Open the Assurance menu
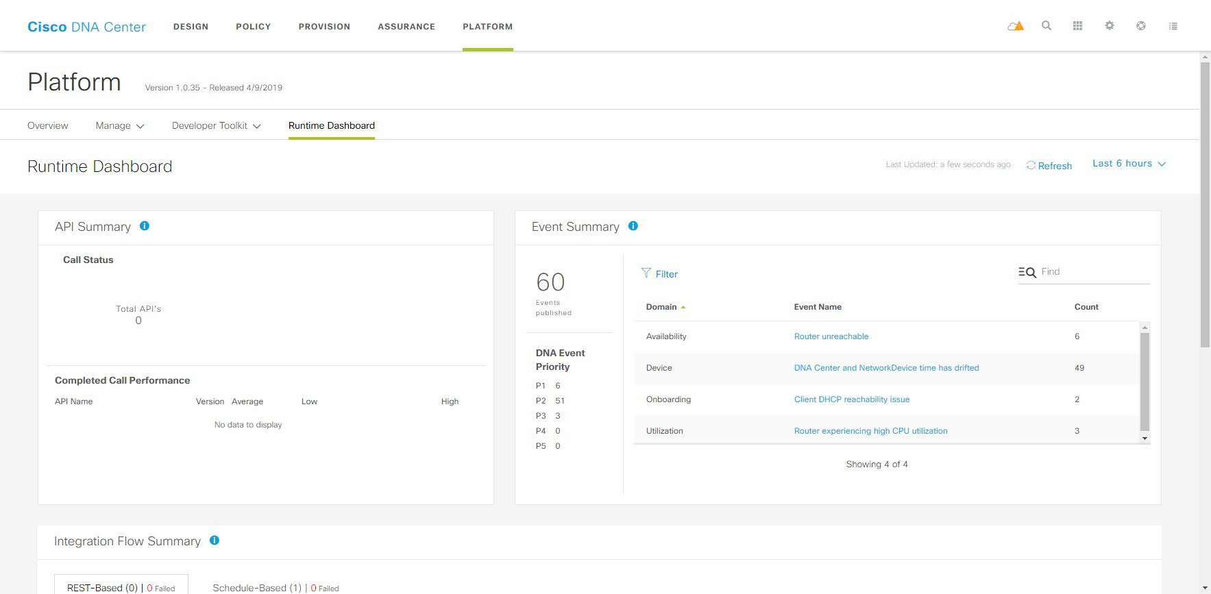1211x594 pixels. pos(406,27)
